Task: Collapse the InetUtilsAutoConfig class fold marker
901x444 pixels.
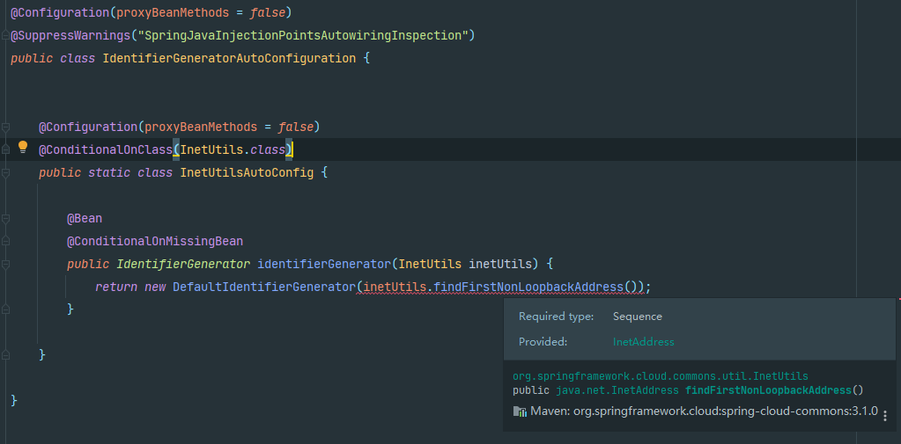Action: [5, 172]
